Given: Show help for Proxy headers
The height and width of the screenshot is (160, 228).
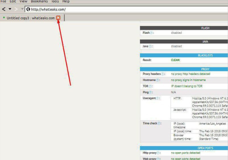Looking at the screenshot, I should tap(163, 74).
